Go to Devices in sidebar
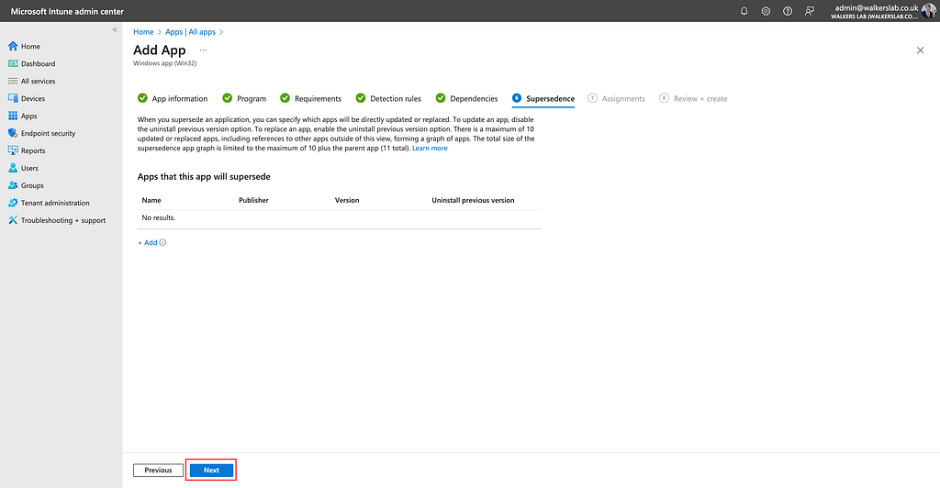The height and width of the screenshot is (488, 940). 33,98
